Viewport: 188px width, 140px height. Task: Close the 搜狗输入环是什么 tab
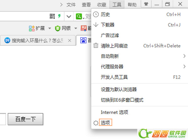(x=70, y=40)
